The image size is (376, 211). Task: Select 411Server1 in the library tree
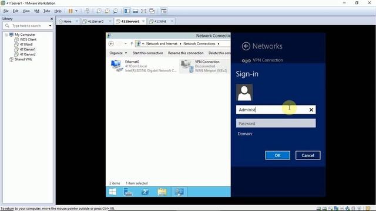[28, 49]
